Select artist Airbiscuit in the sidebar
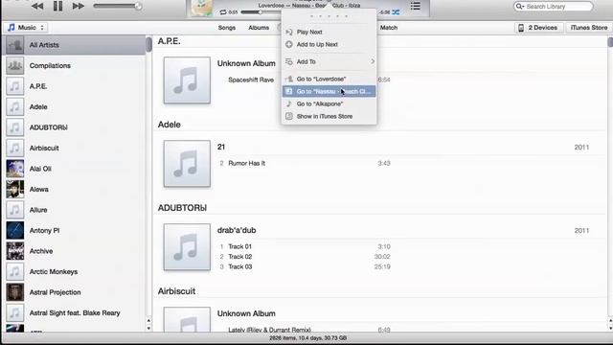 [x=75, y=149]
